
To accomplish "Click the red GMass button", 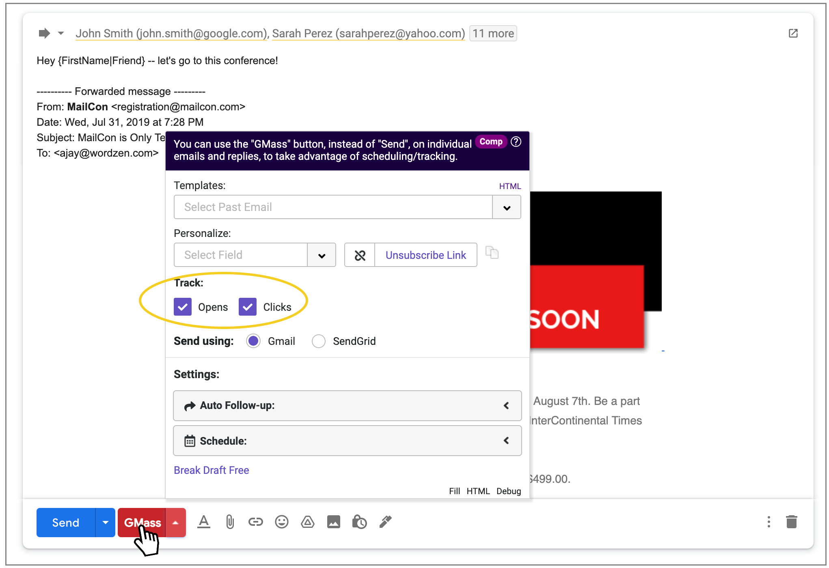I will point(142,523).
